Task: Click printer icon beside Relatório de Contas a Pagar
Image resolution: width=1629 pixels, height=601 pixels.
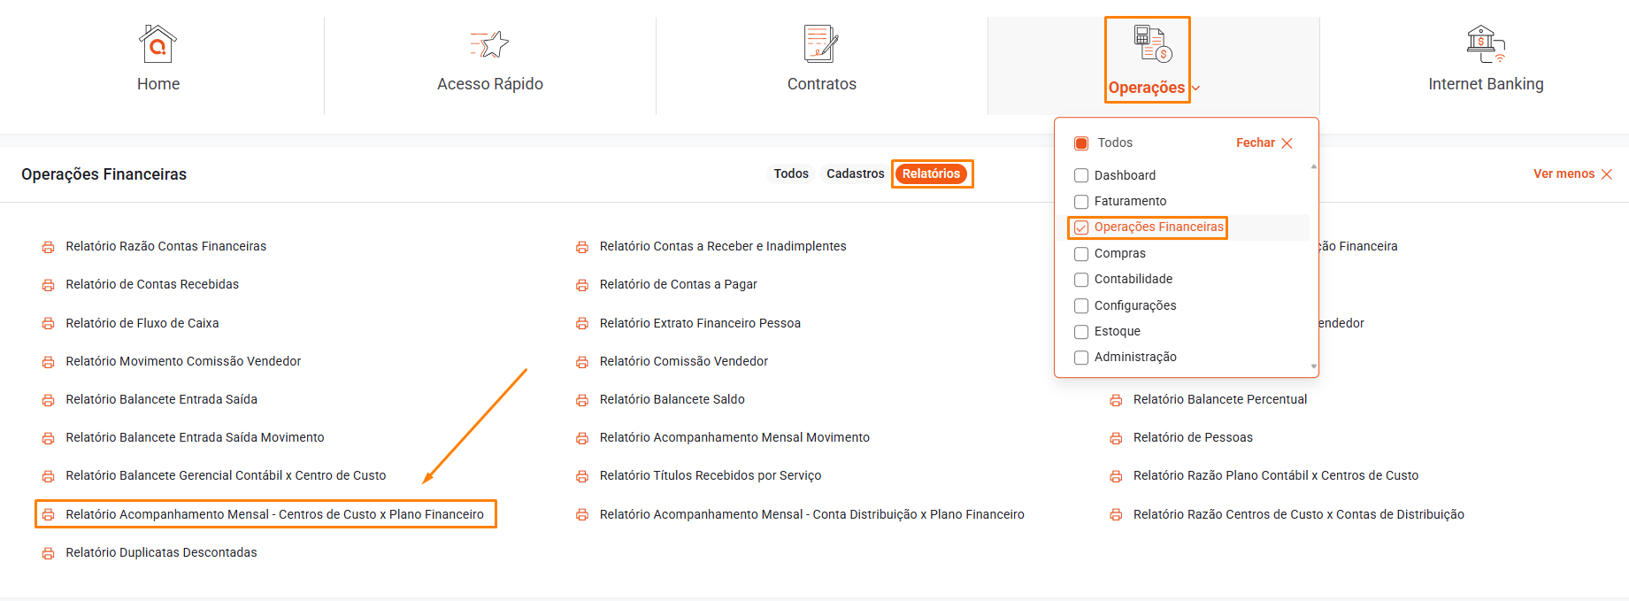Action: pos(582,285)
